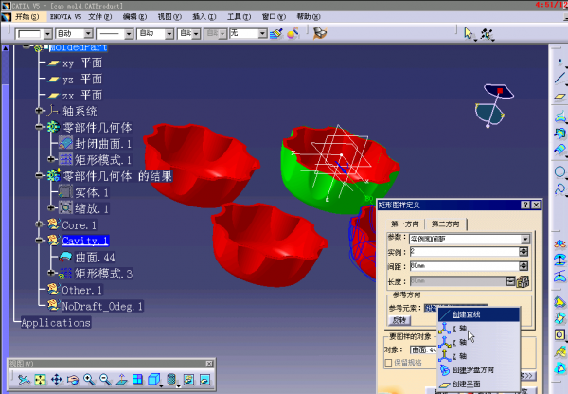Select the Pan view tool

(57, 380)
